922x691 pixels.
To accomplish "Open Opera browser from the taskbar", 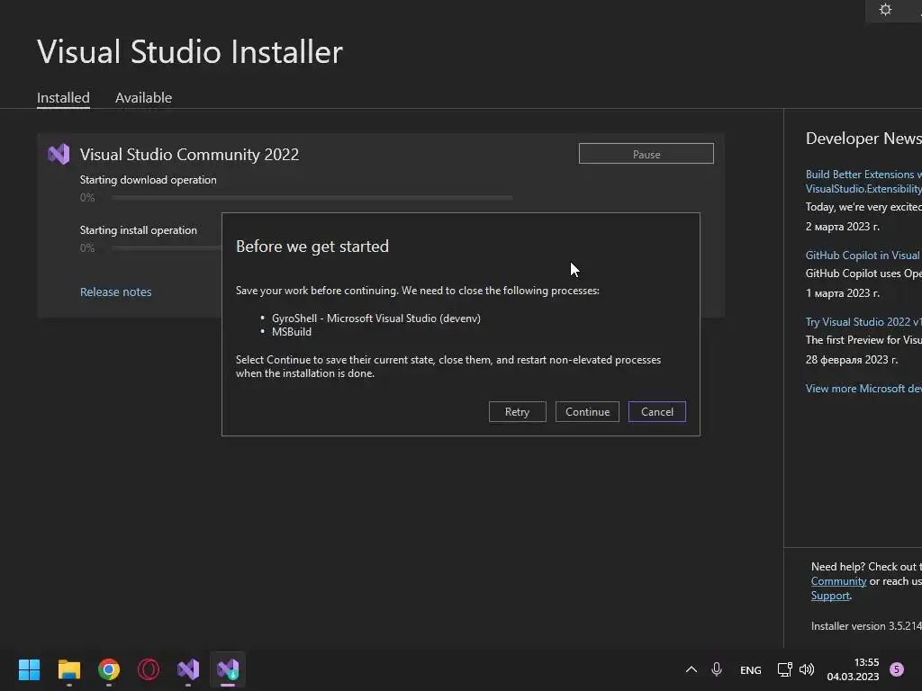I will 149,669.
